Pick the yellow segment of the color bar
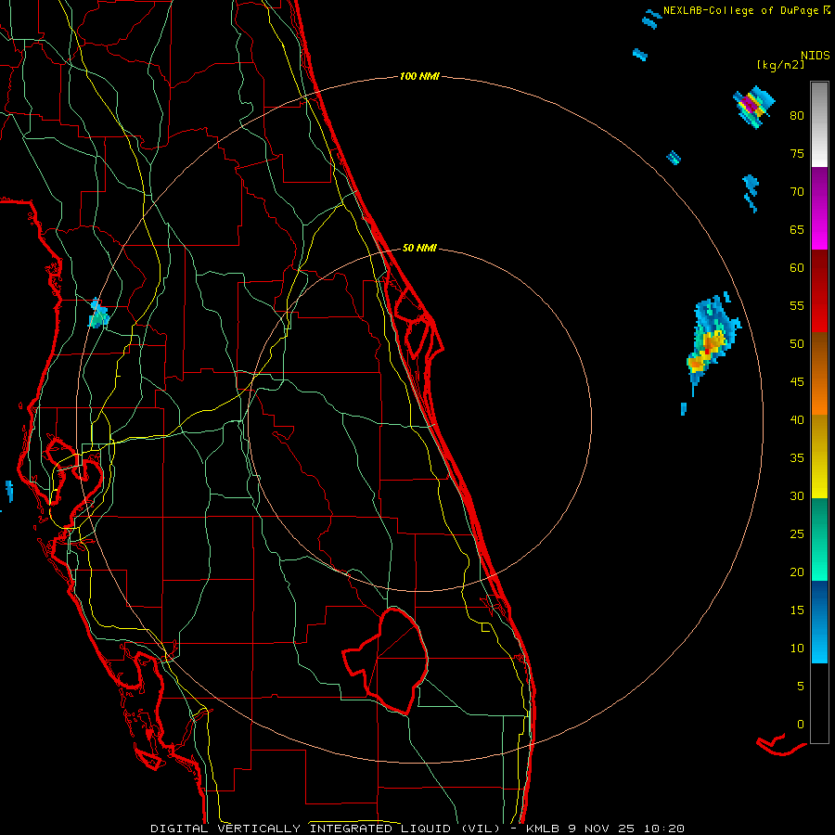The width and height of the screenshot is (835, 835). click(x=819, y=456)
